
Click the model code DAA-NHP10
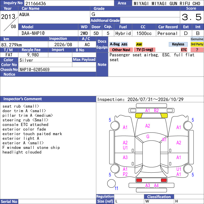pyautogui.click(x=33, y=33)
